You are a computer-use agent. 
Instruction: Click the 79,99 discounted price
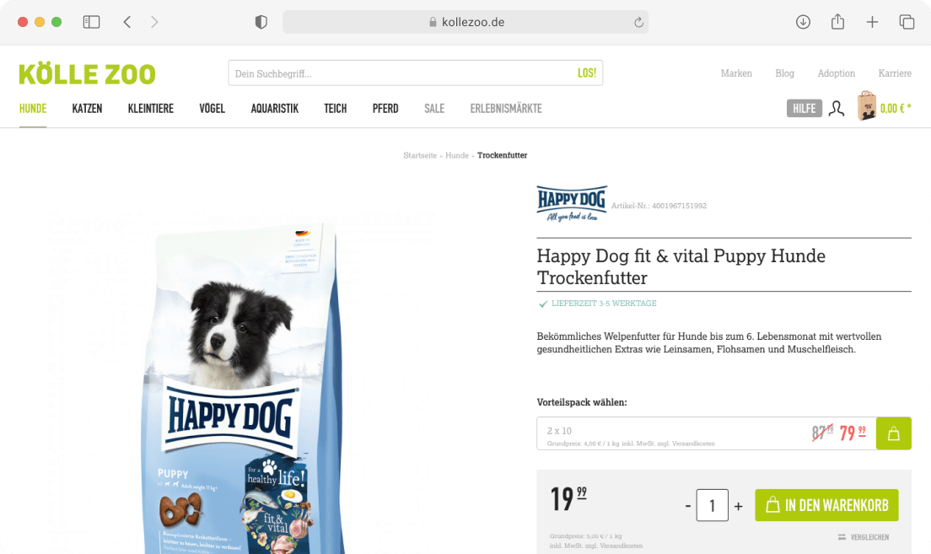click(853, 433)
